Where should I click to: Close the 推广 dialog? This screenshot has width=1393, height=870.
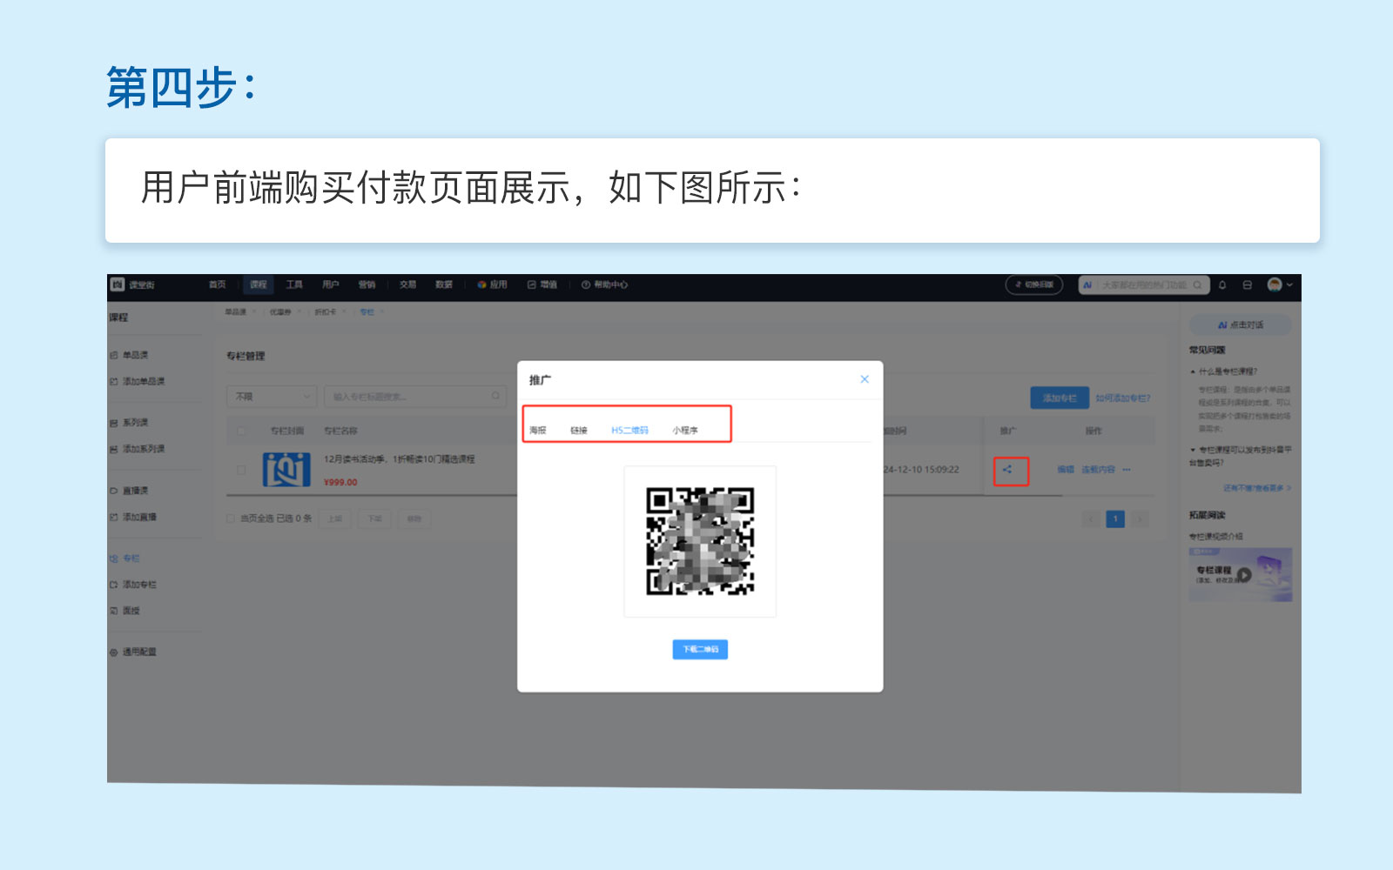pyautogui.click(x=865, y=379)
